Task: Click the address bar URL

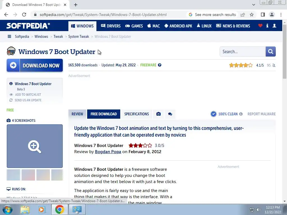Action: tap(103, 15)
